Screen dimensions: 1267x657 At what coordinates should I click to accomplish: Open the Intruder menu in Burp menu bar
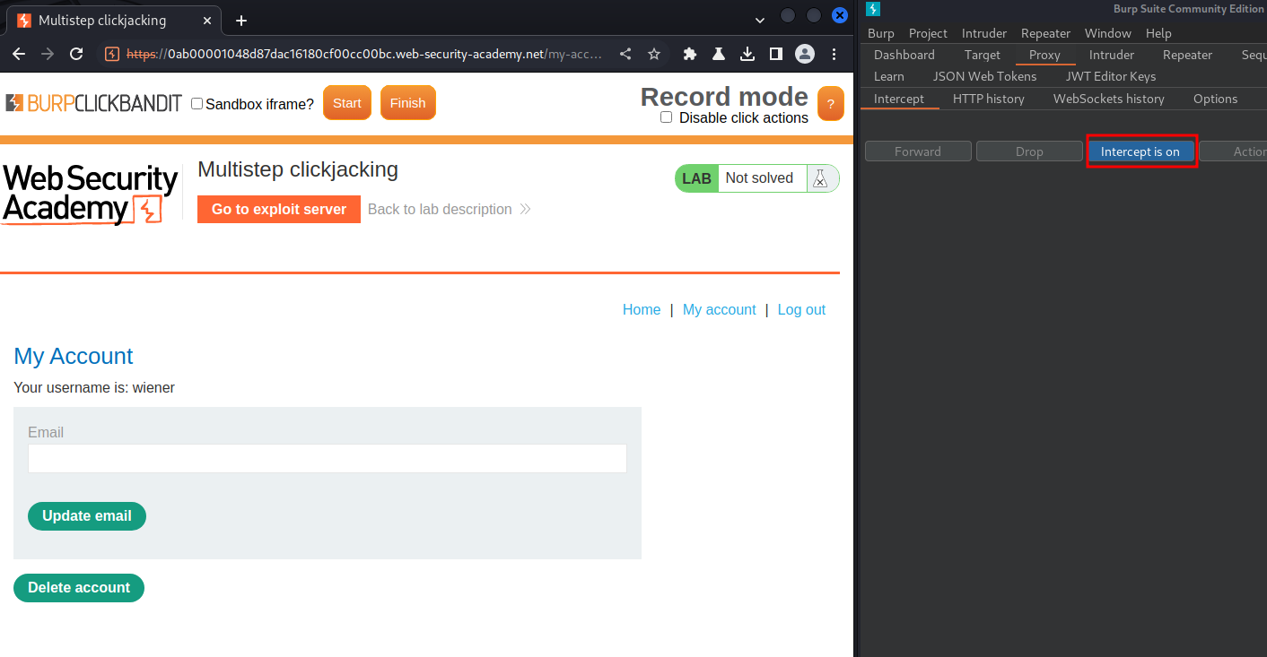point(984,33)
